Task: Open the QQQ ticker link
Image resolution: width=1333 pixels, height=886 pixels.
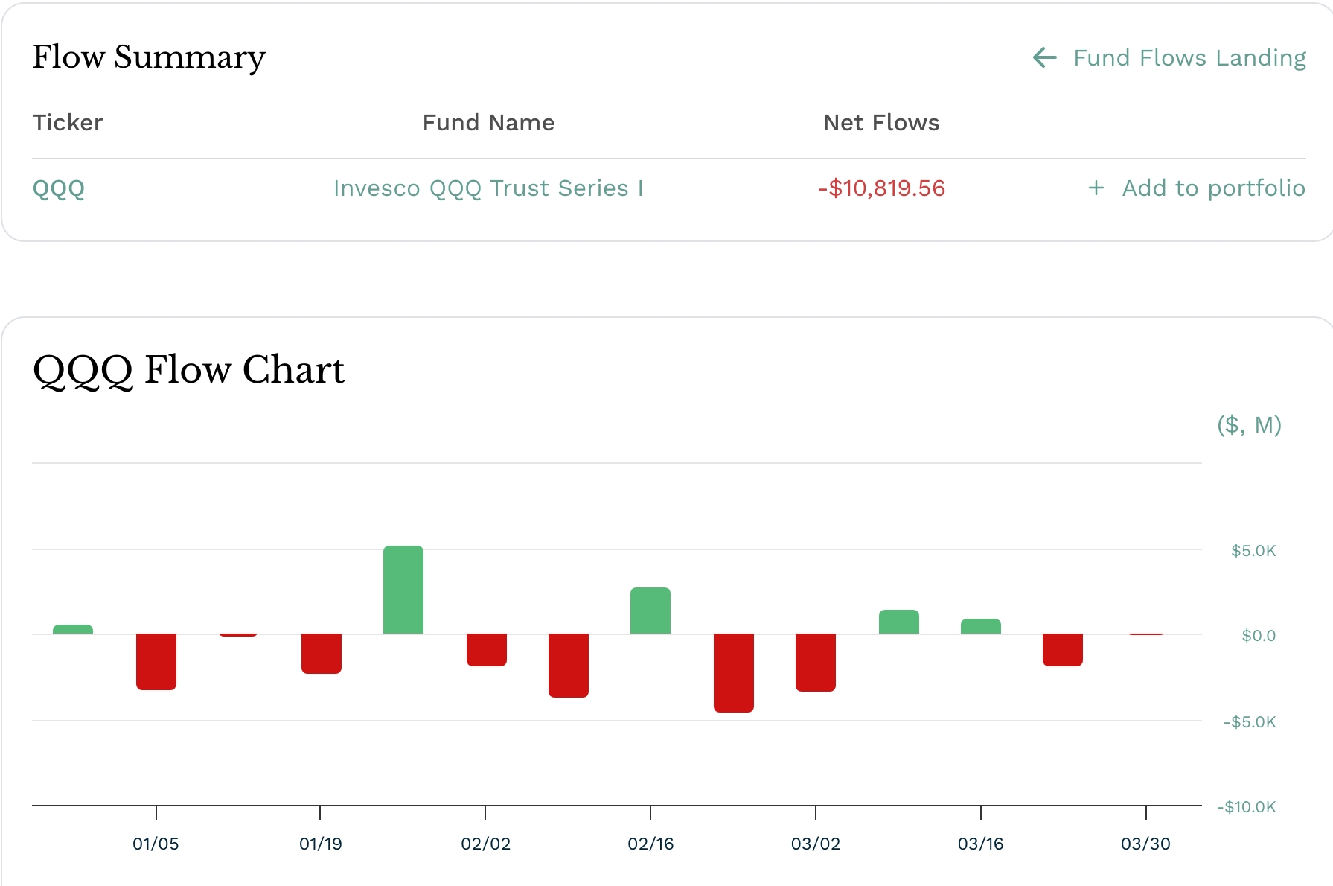Action: point(58,188)
